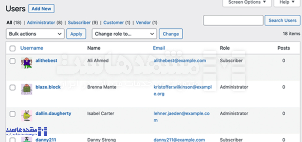Expand the Change role to dropdown

(124, 34)
